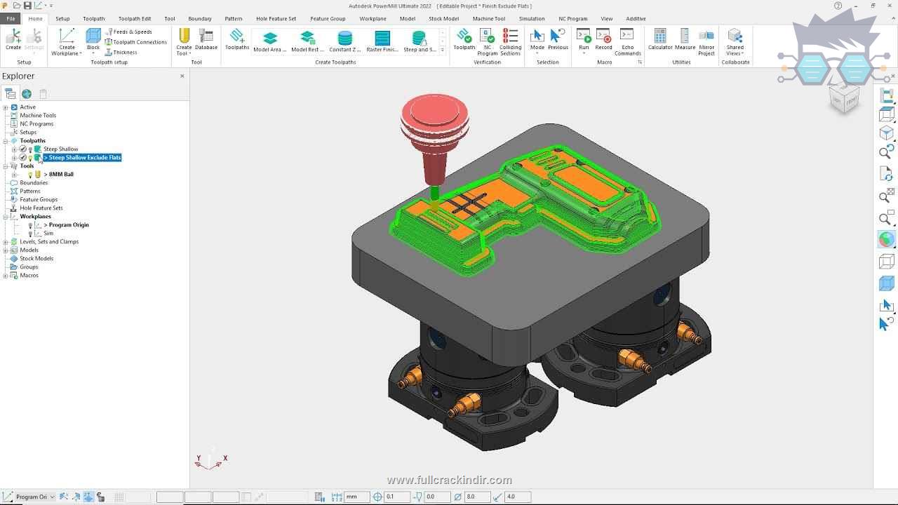This screenshot has height=505, width=898.
Task: Expand Levels, Sets and Clamps
Action: 6,242
